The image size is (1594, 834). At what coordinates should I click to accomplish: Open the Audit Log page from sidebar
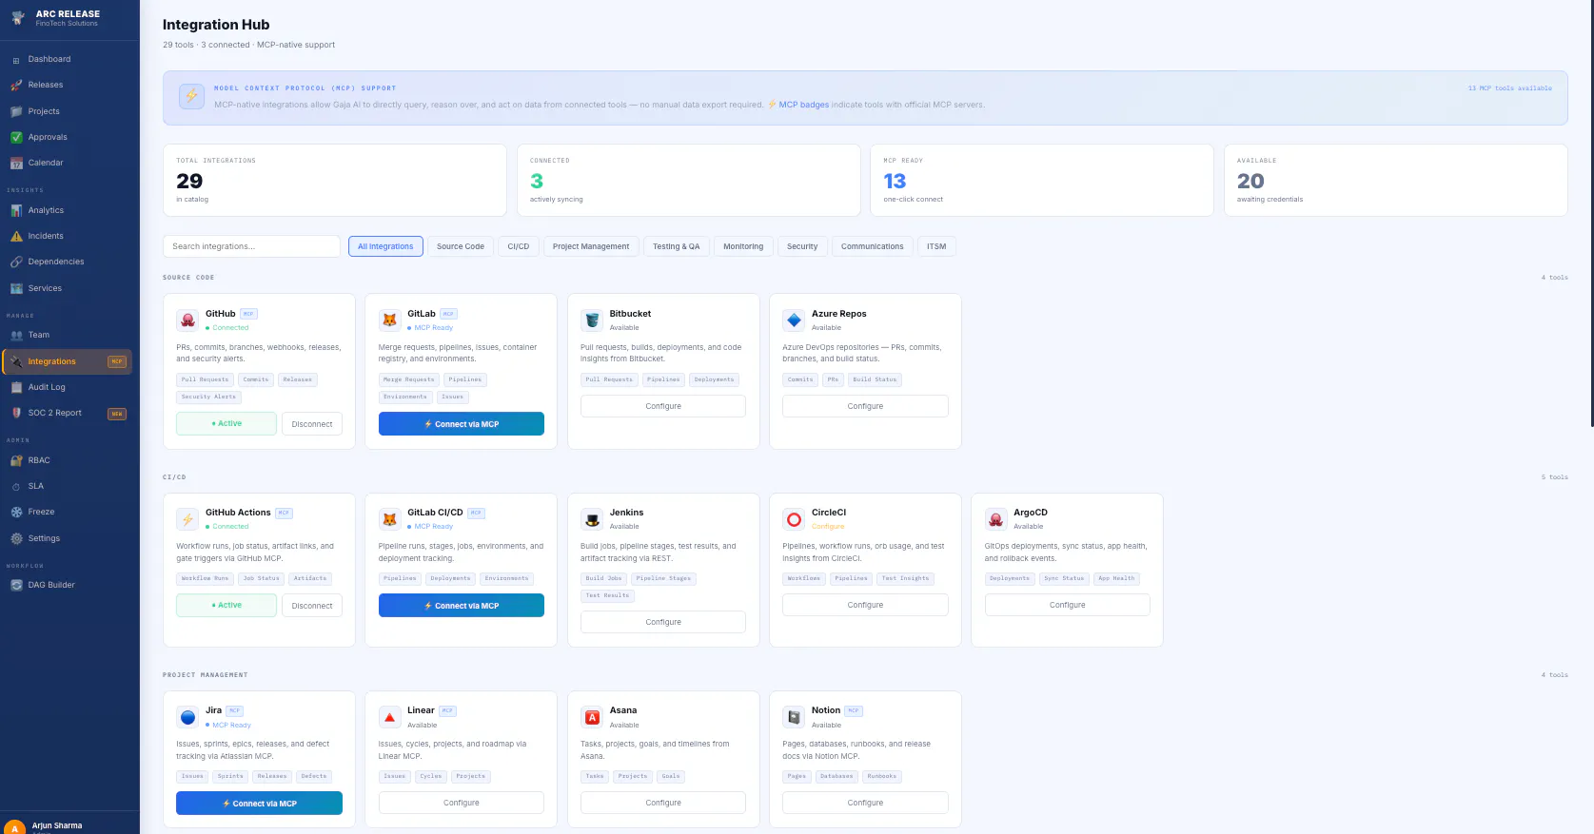(67, 387)
